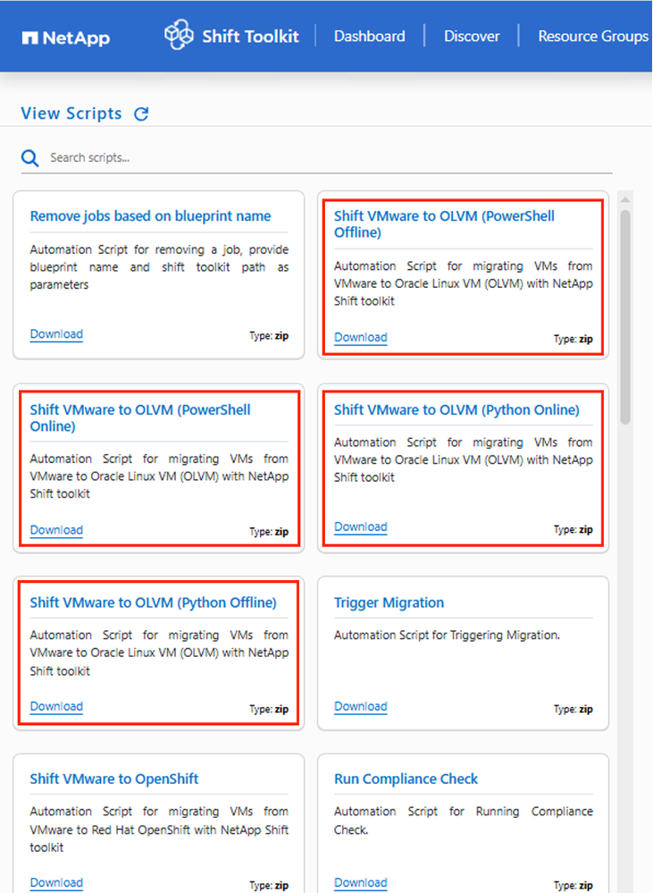Download the Trigger Migration script
The image size is (653, 893).
coord(361,706)
